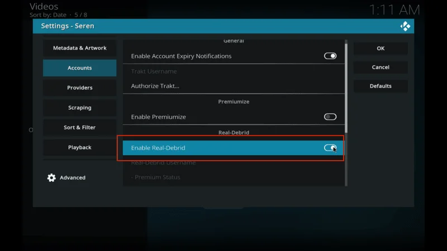
Task: Click the Settings - Seren title text
Action: click(68, 26)
